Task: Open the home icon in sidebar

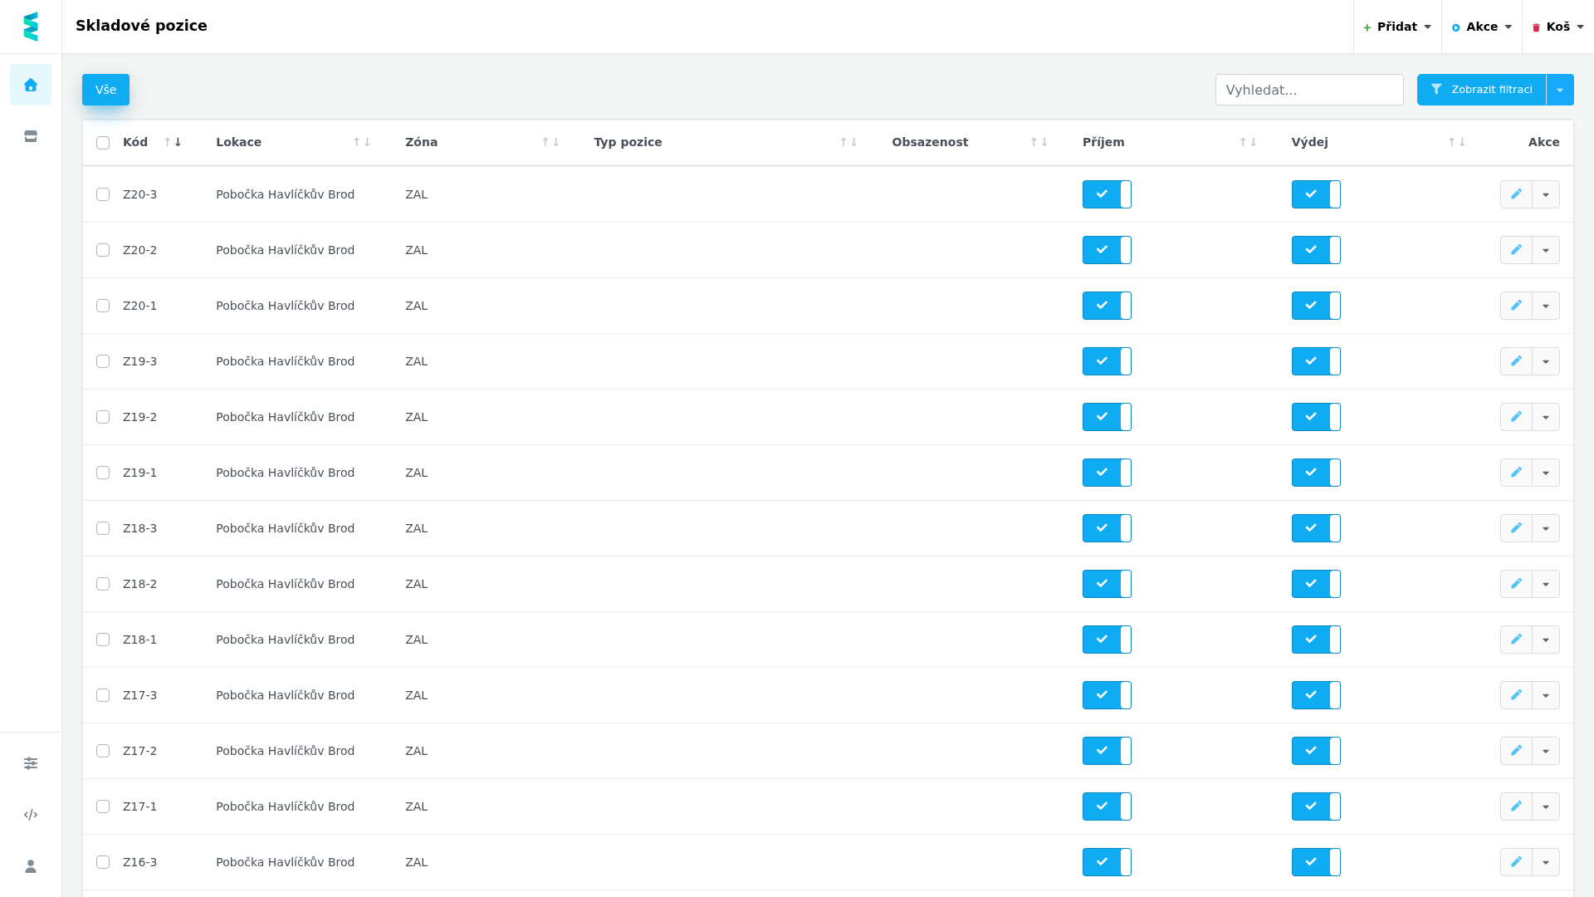Action: coord(31,85)
